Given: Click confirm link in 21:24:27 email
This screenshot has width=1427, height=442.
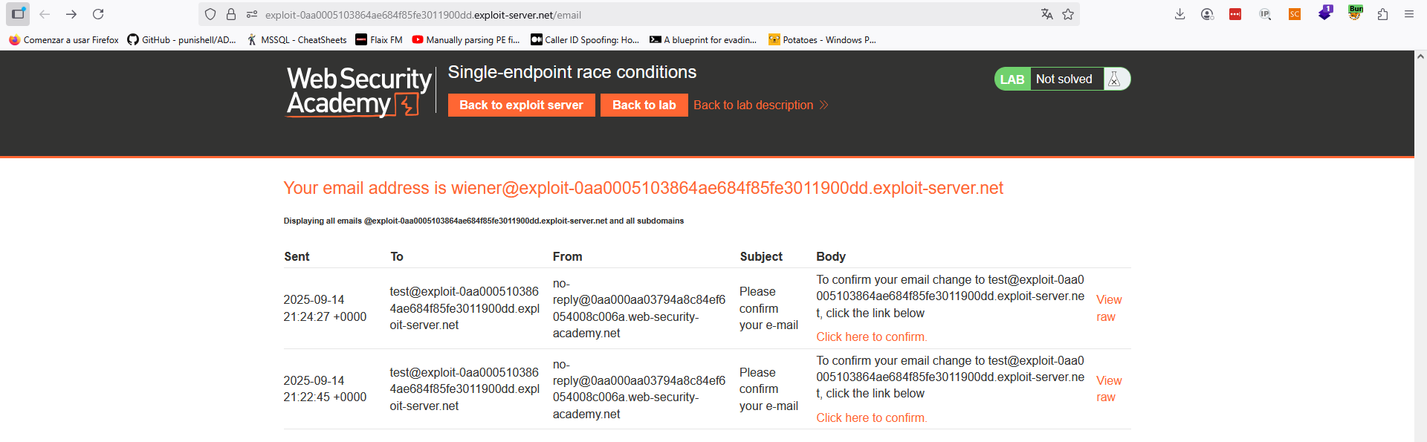Looking at the screenshot, I should tap(871, 337).
